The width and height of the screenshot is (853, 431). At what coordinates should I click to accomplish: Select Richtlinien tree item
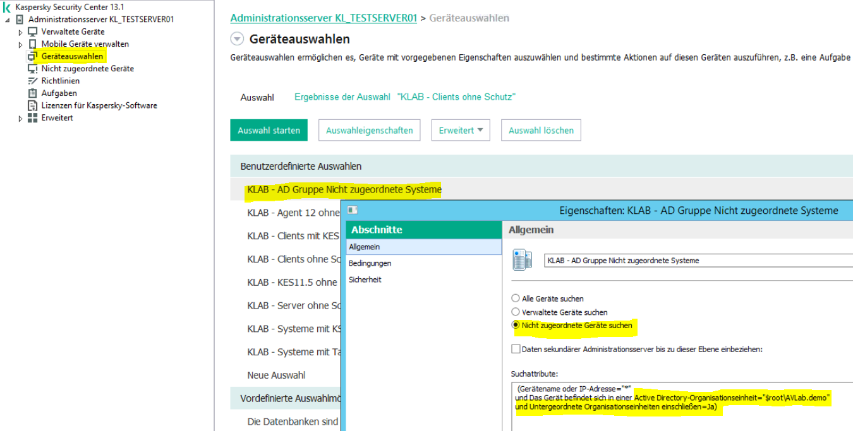pyautogui.click(x=61, y=81)
